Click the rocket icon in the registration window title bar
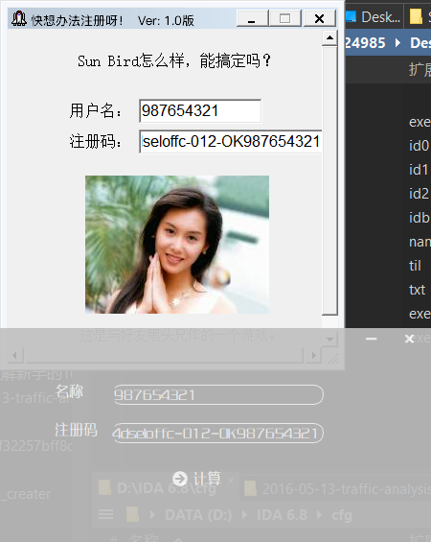Screen dimensions: 431x542 coord(18,18)
